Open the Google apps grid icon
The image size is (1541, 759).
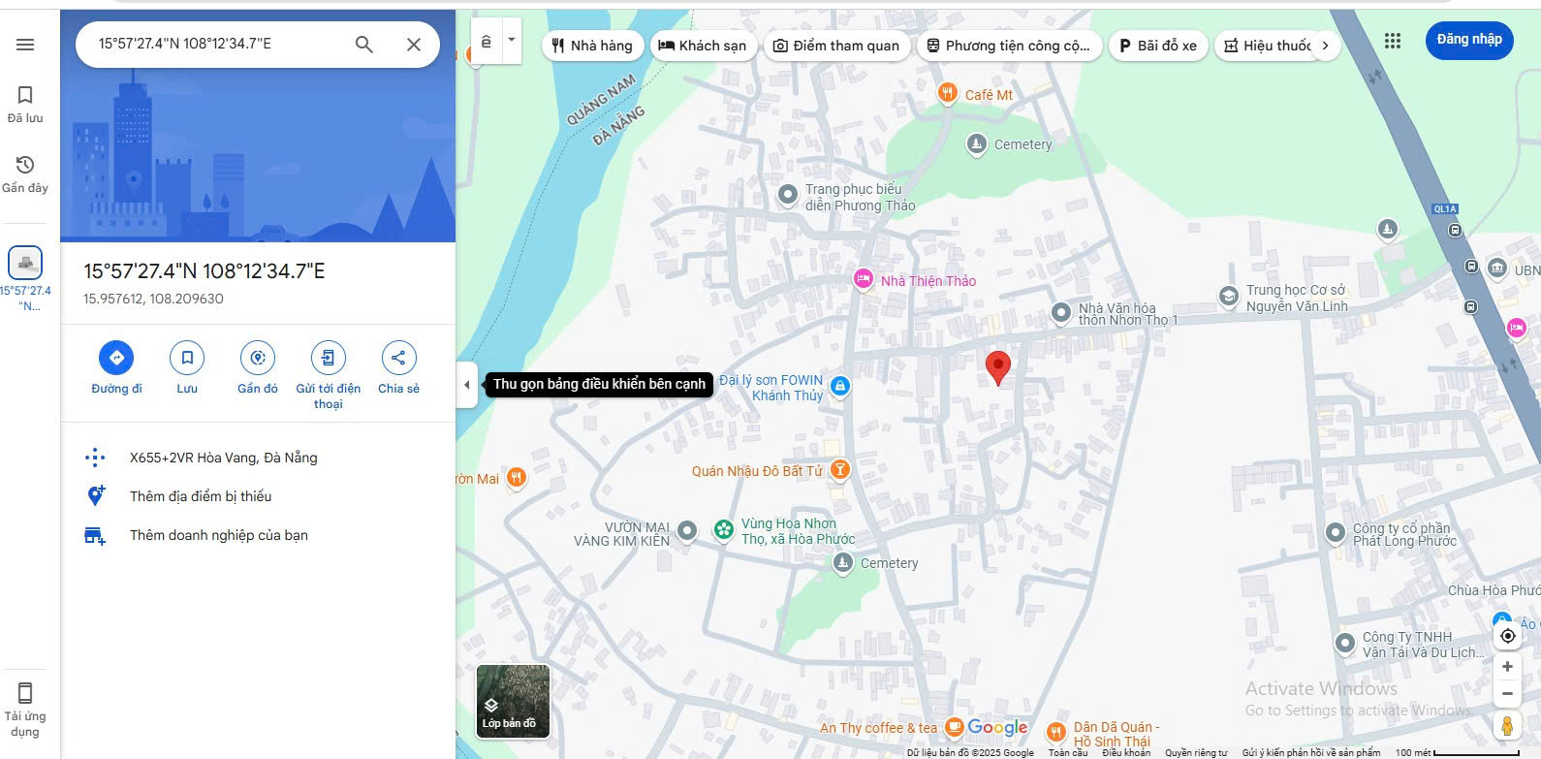pyautogui.click(x=1393, y=41)
